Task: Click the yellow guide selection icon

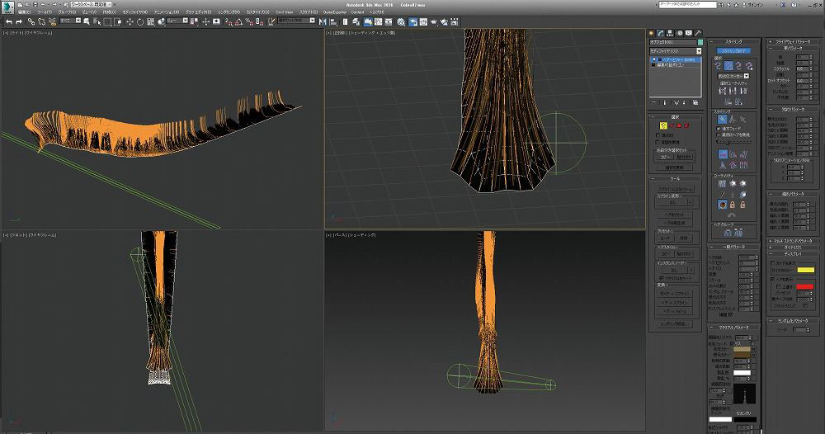Action: pyautogui.click(x=663, y=125)
